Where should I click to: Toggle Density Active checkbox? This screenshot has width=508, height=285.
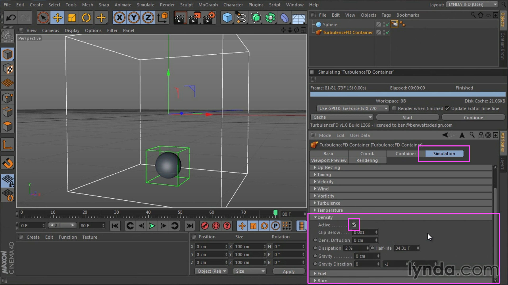coord(354,225)
